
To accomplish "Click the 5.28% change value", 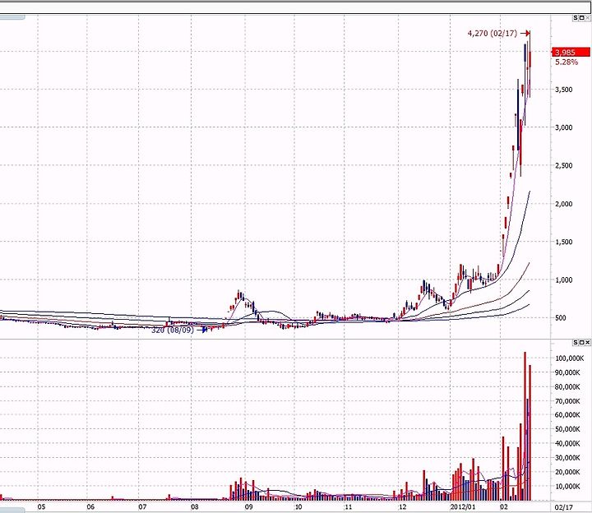I will coord(567,62).
